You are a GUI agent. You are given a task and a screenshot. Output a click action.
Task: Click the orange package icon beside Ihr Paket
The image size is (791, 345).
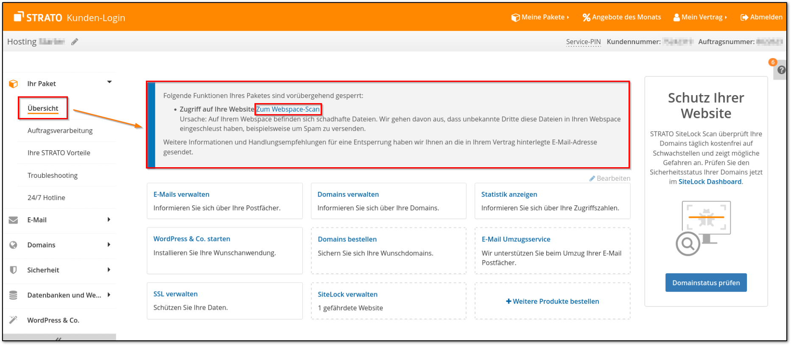[x=14, y=84]
